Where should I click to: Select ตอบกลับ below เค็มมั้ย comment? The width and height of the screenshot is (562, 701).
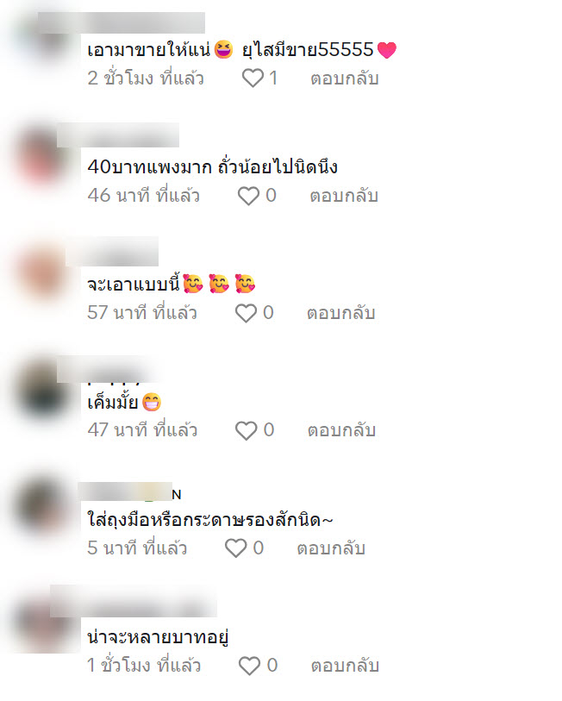tap(341, 430)
